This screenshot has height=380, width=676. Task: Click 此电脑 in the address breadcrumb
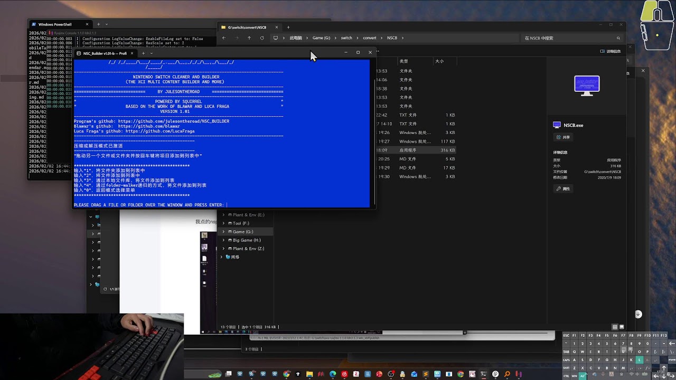tap(296, 38)
